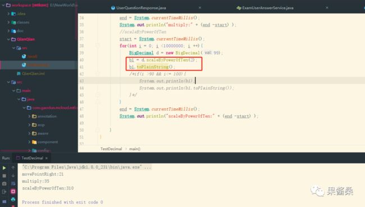
Task: Expand the classes folder arrow
Action: pyautogui.click(x=8, y=22)
